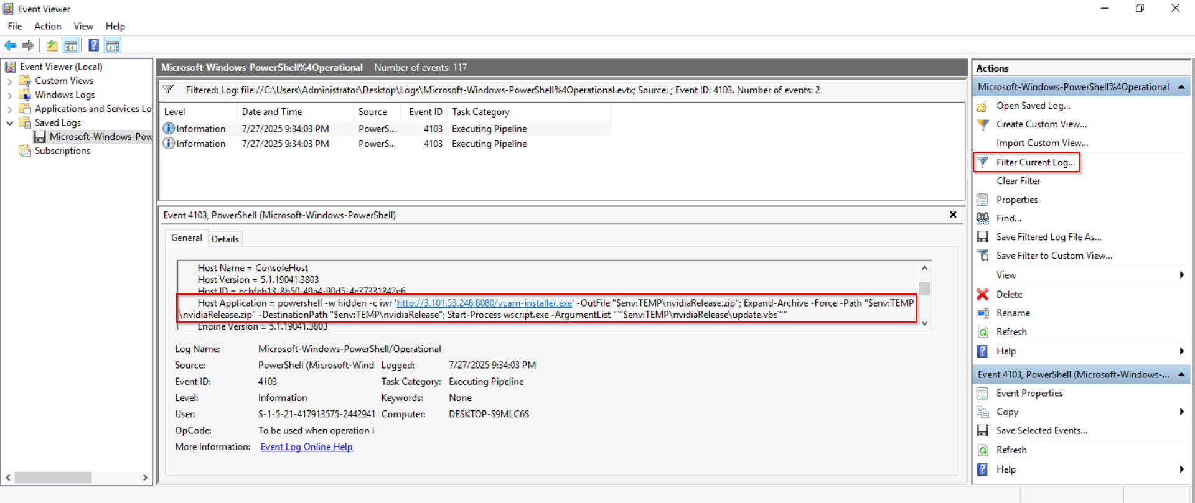The height and width of the screenshot is (503, 1195).
Task: Sort by the Date and Time column header
Action: point(294,112)
